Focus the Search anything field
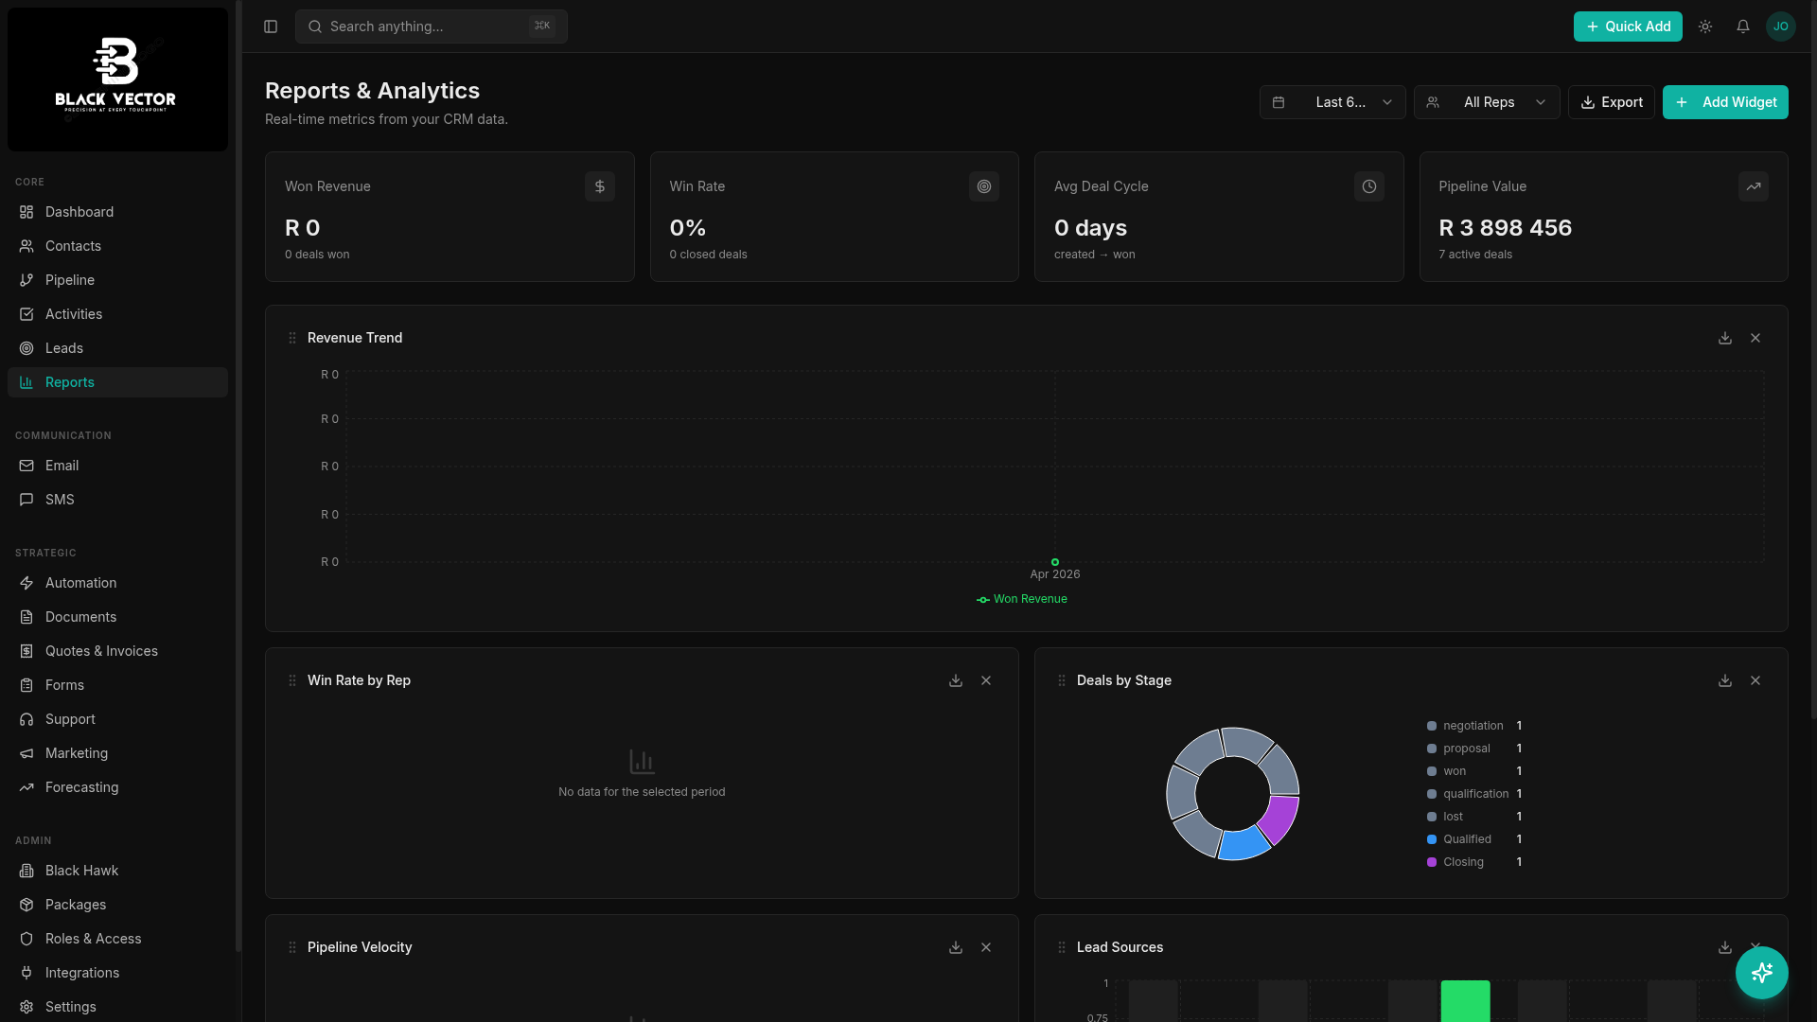The image size is (1817, 1022). tap(432, 26)
